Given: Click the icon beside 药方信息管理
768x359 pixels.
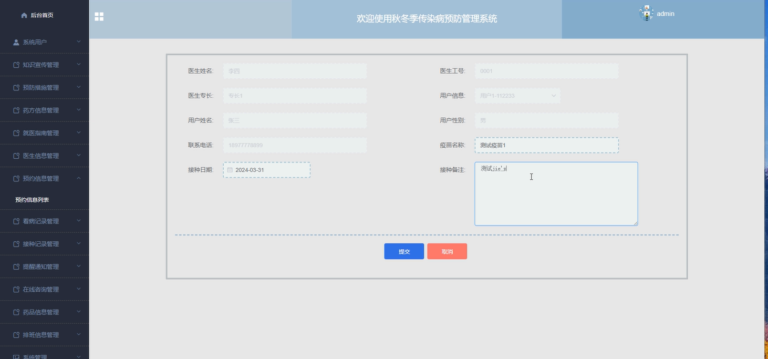Looking at the screenshot, I should [x=16, y=110].
